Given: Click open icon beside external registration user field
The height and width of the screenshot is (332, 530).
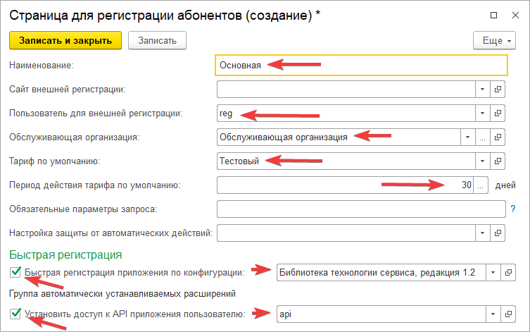Looking at the screenshot, I should pyautogui.click(x=498, y=113).
